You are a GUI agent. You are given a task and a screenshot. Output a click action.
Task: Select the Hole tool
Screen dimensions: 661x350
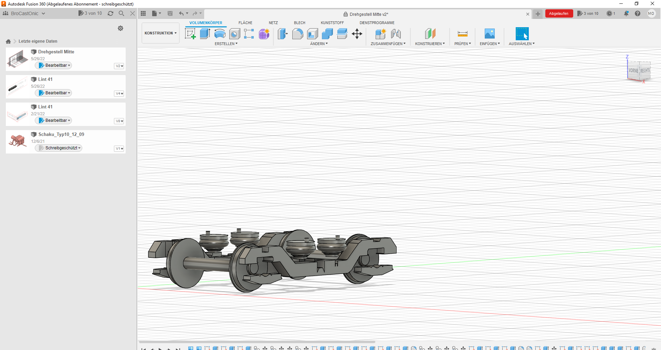tap(234, 34)
